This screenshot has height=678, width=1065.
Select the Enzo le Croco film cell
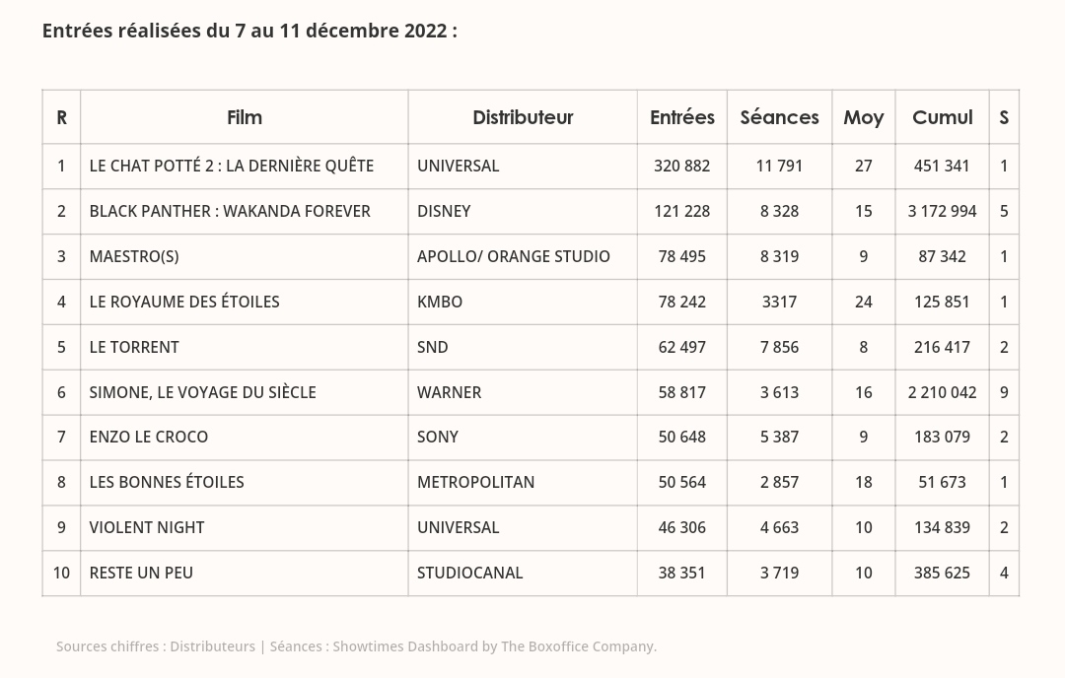pos(149,437)
